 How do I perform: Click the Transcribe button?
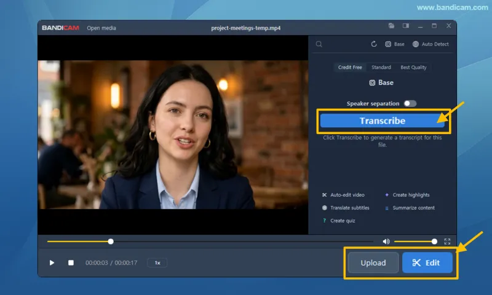pyautogui.click(x=382, y=120)
